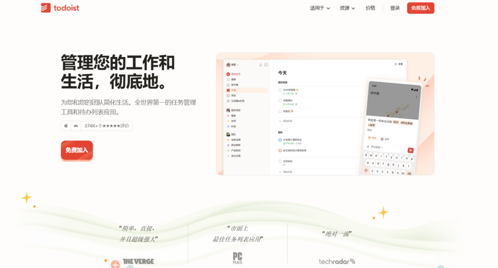Click the magnifier 搜索 icon in preview sidebar
Image resolution: width=498 pixels, height=268 pixels.
point(228,79)
